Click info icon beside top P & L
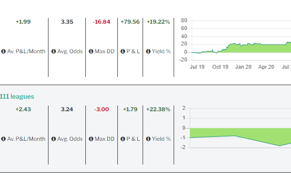 123,51
